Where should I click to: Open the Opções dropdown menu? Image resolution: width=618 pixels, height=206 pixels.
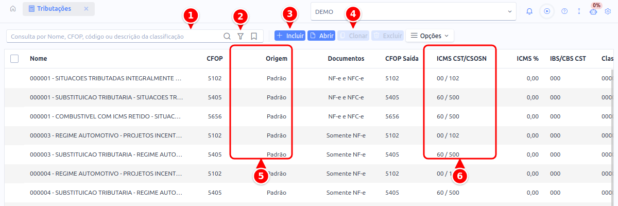pyautogui.click(x=430, y=36)
